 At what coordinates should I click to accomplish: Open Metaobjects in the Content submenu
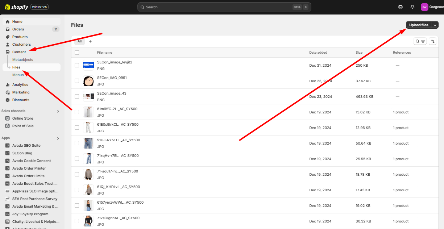(x=22, y=60)
